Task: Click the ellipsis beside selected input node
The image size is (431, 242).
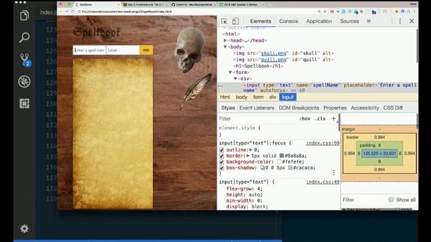Action: point(220,86)
